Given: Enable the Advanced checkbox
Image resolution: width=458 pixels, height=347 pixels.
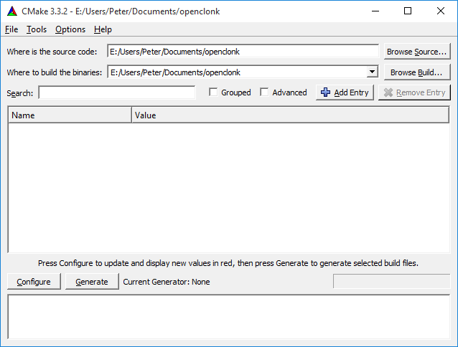Looking at the screenshot, I should click(x=264, y=92).
